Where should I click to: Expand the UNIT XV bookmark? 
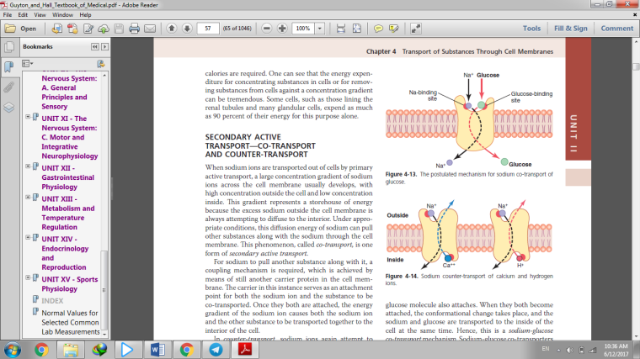[28, 277]
